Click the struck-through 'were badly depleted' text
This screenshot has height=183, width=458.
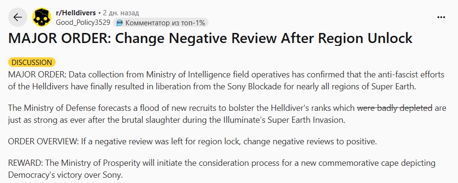coord(395,108)
